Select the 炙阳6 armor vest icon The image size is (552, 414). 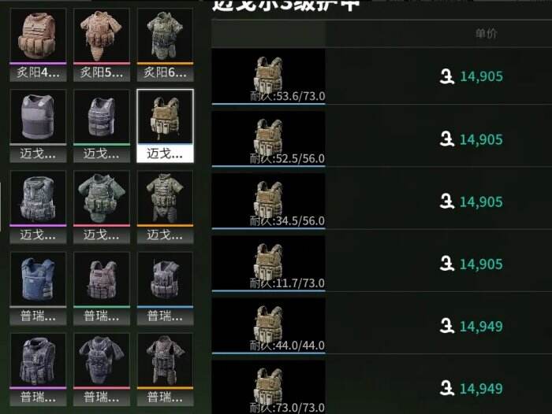[165, 45]
